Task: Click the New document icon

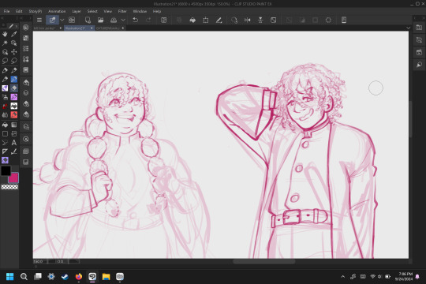Action: click(88, 20)
